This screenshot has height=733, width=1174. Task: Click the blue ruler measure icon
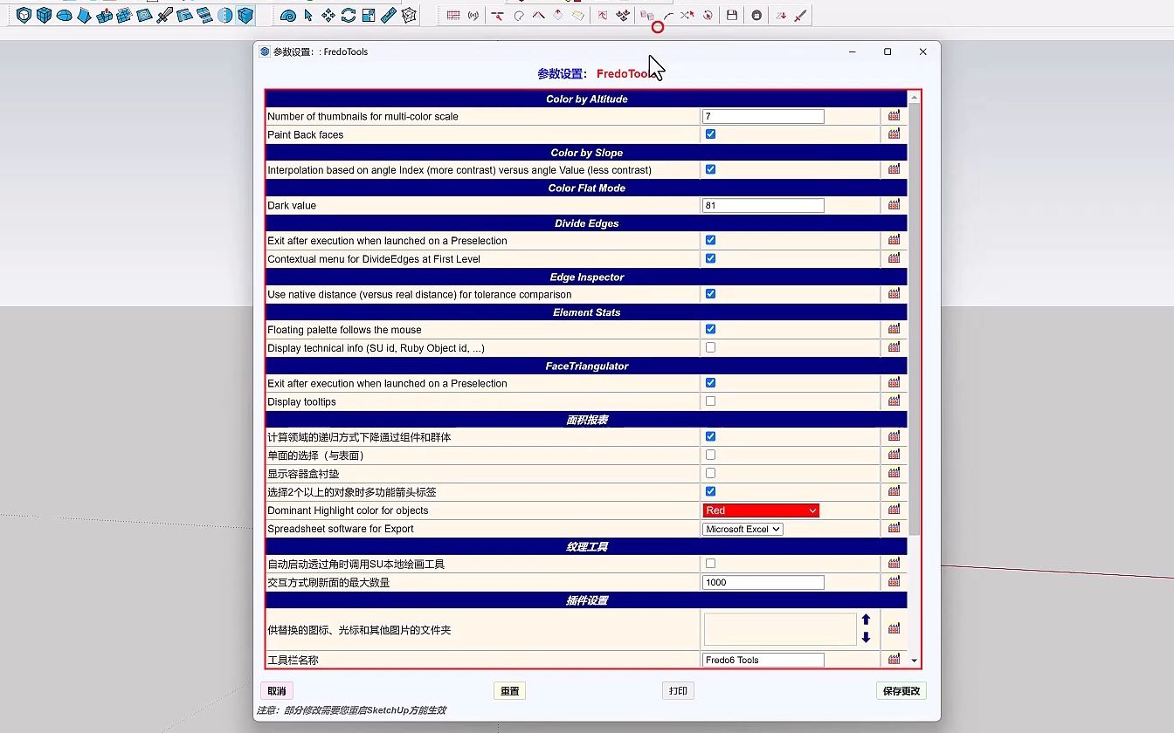pos(388,15)
